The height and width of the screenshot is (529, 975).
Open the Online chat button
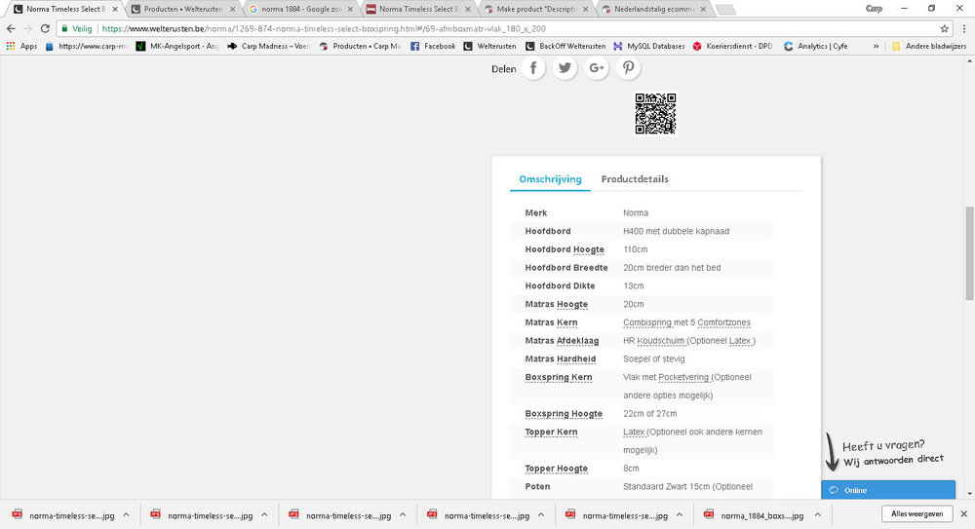[x=888, y=490]
